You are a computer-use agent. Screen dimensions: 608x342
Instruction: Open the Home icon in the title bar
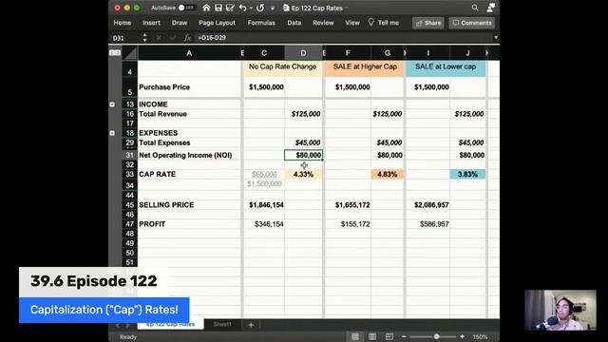(206, 8)
